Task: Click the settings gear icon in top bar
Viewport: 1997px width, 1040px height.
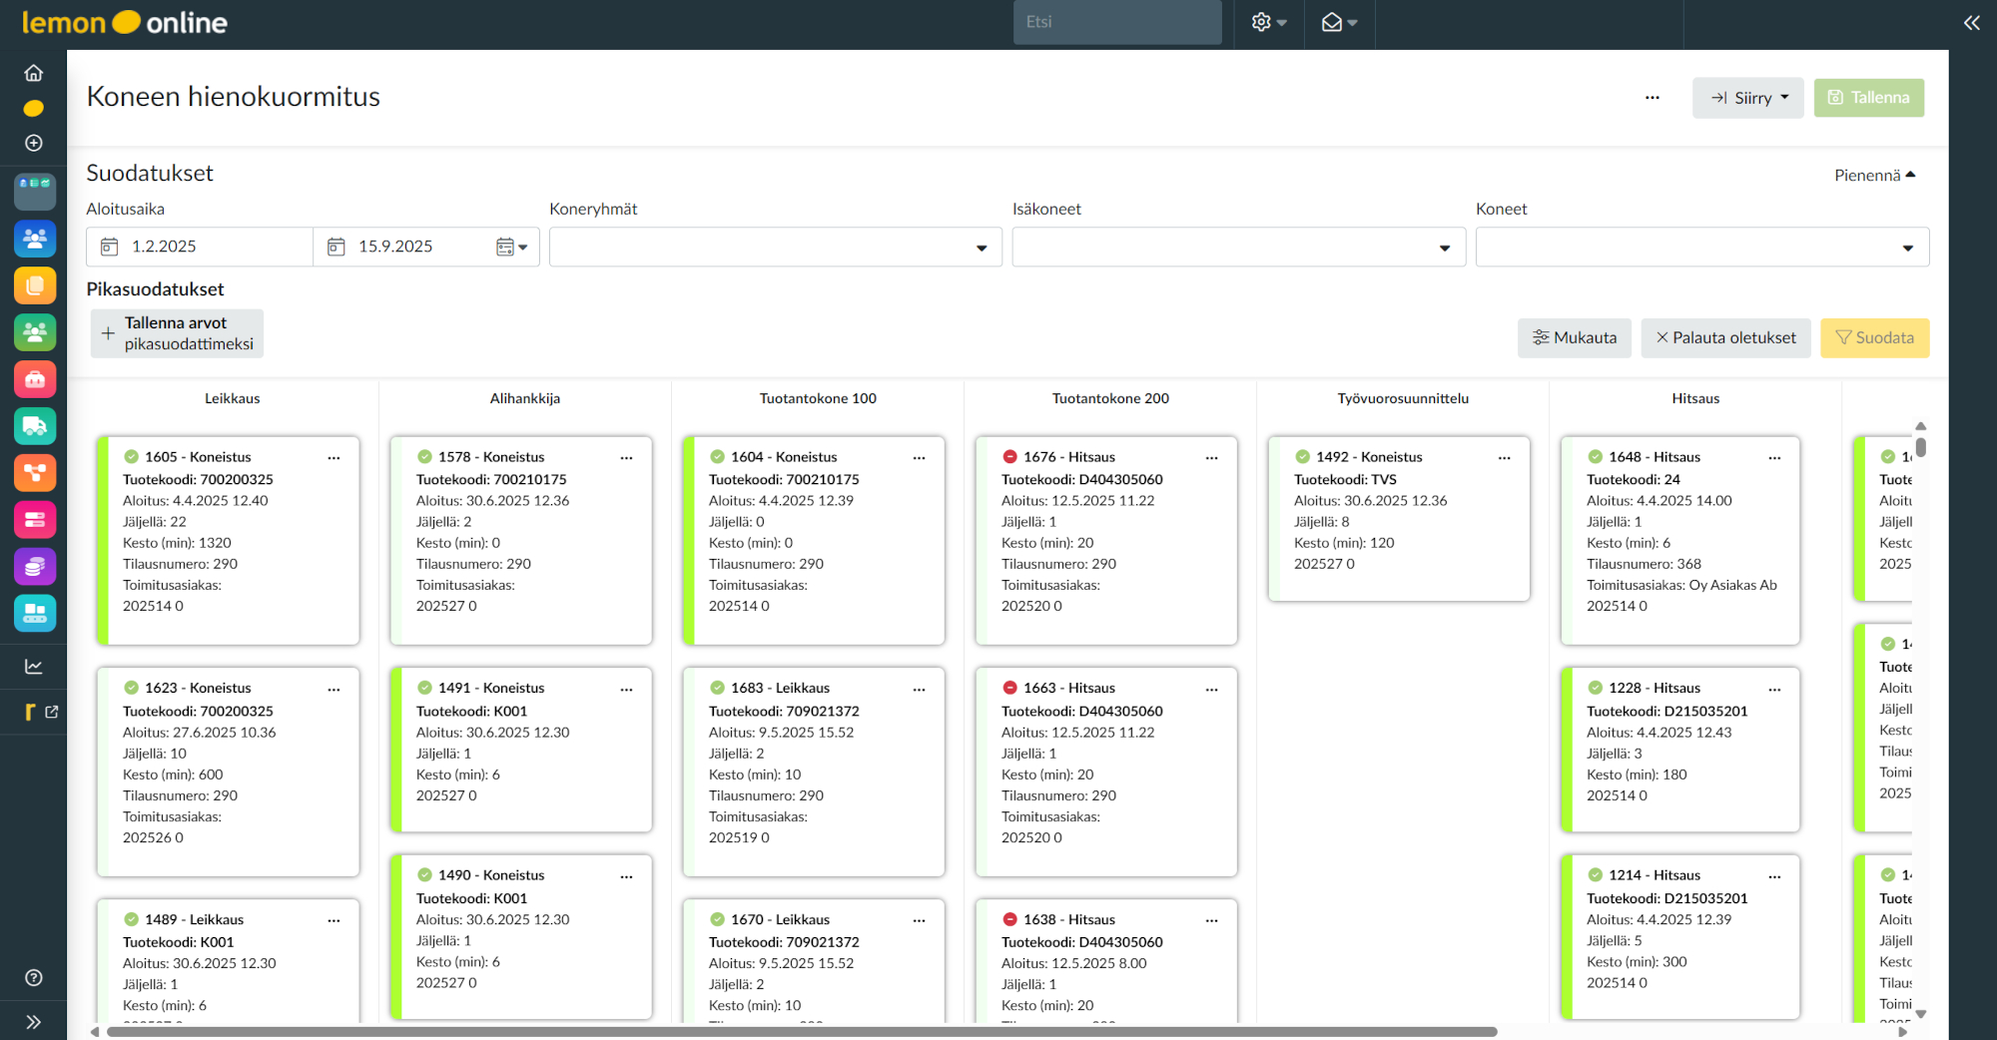Action: pyautogui.click(x=1267, y=22)
